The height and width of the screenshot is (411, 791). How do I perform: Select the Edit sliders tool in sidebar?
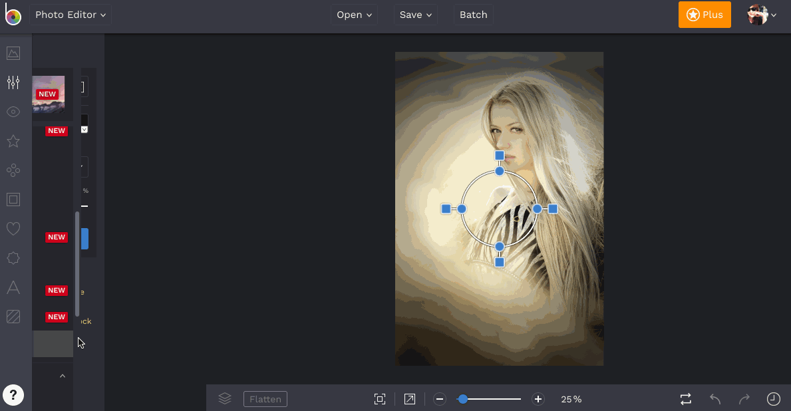pos(13,82)
